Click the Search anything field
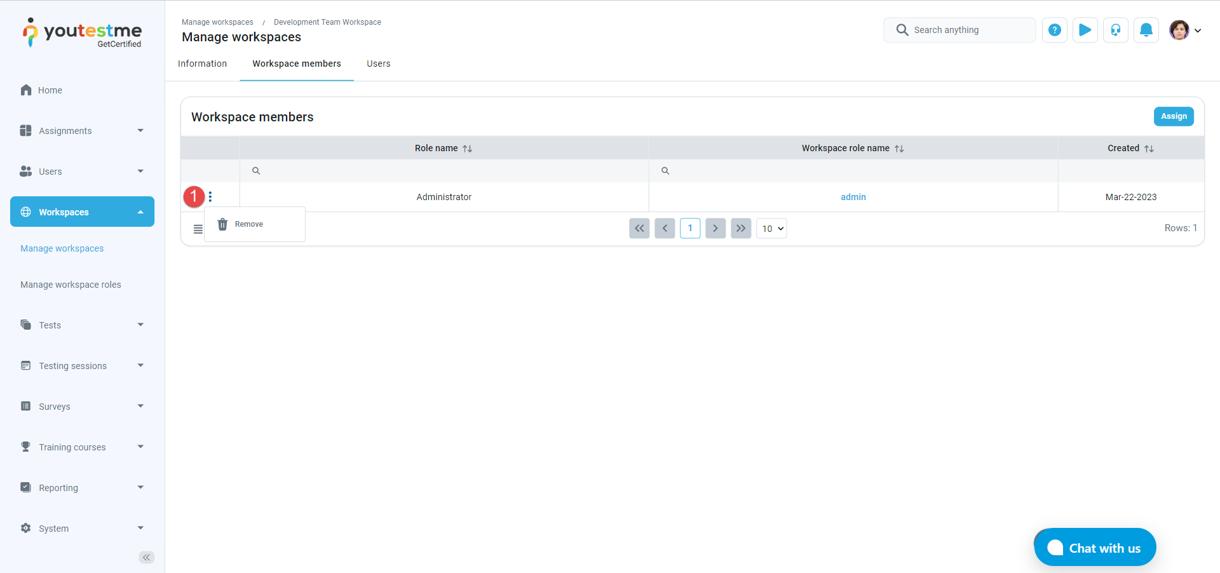 pos(959,30)
